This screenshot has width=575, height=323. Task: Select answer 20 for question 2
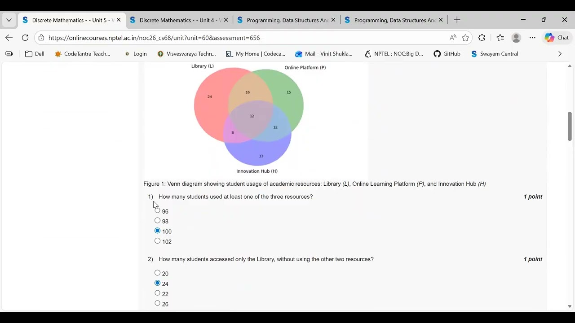pos(157,273)
